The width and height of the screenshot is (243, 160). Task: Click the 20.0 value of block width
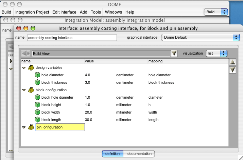tap(88, 112)
